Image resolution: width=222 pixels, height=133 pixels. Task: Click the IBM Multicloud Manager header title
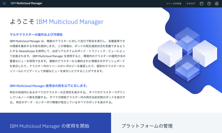pos(26,3)
